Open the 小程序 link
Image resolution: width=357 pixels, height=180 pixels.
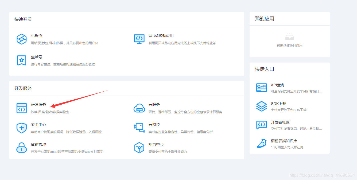[x=37, y=36]
